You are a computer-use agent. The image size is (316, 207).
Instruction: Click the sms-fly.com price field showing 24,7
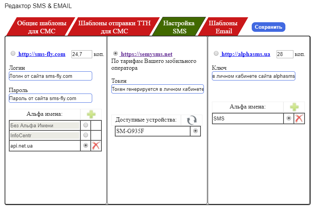[82, 54]
